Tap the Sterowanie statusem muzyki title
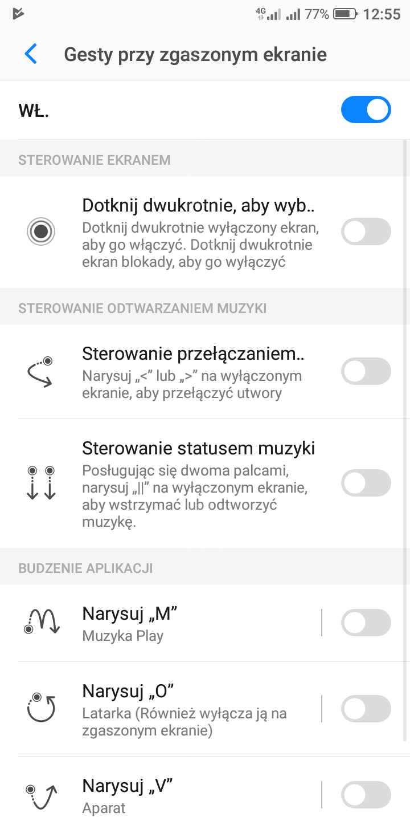This screenshot has height=821, width=410. 199,448
